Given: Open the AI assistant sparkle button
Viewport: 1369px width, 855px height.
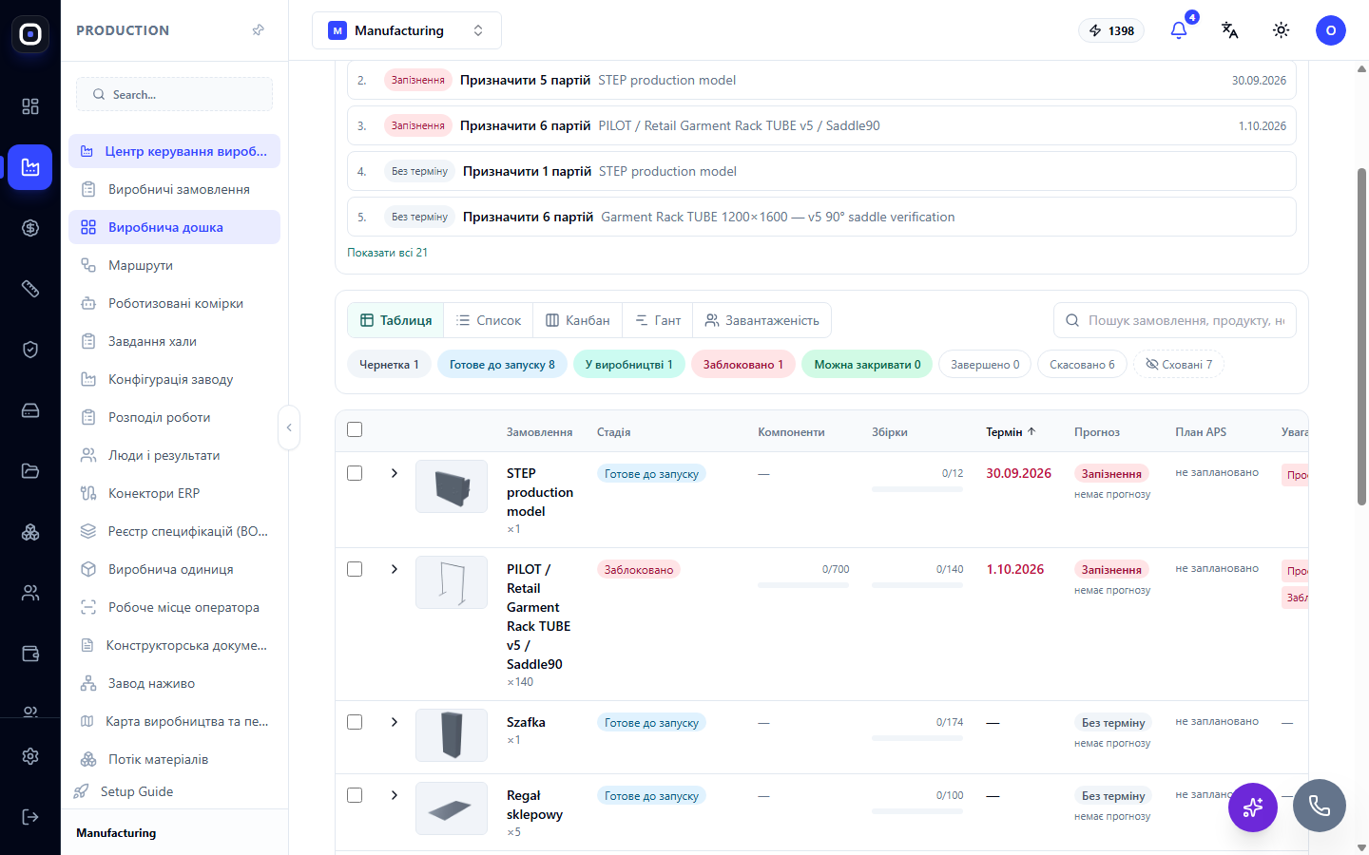Looking at the screenshot, I should coord(1253,807).
